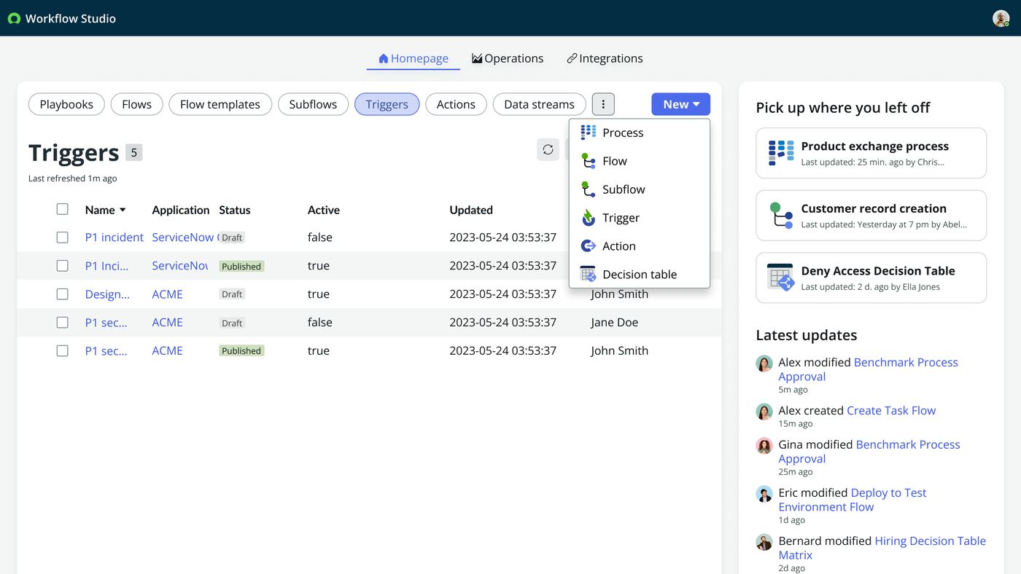1021x574 pixels.
Task: Select the Design row checkbox
Action: [62, 294]
